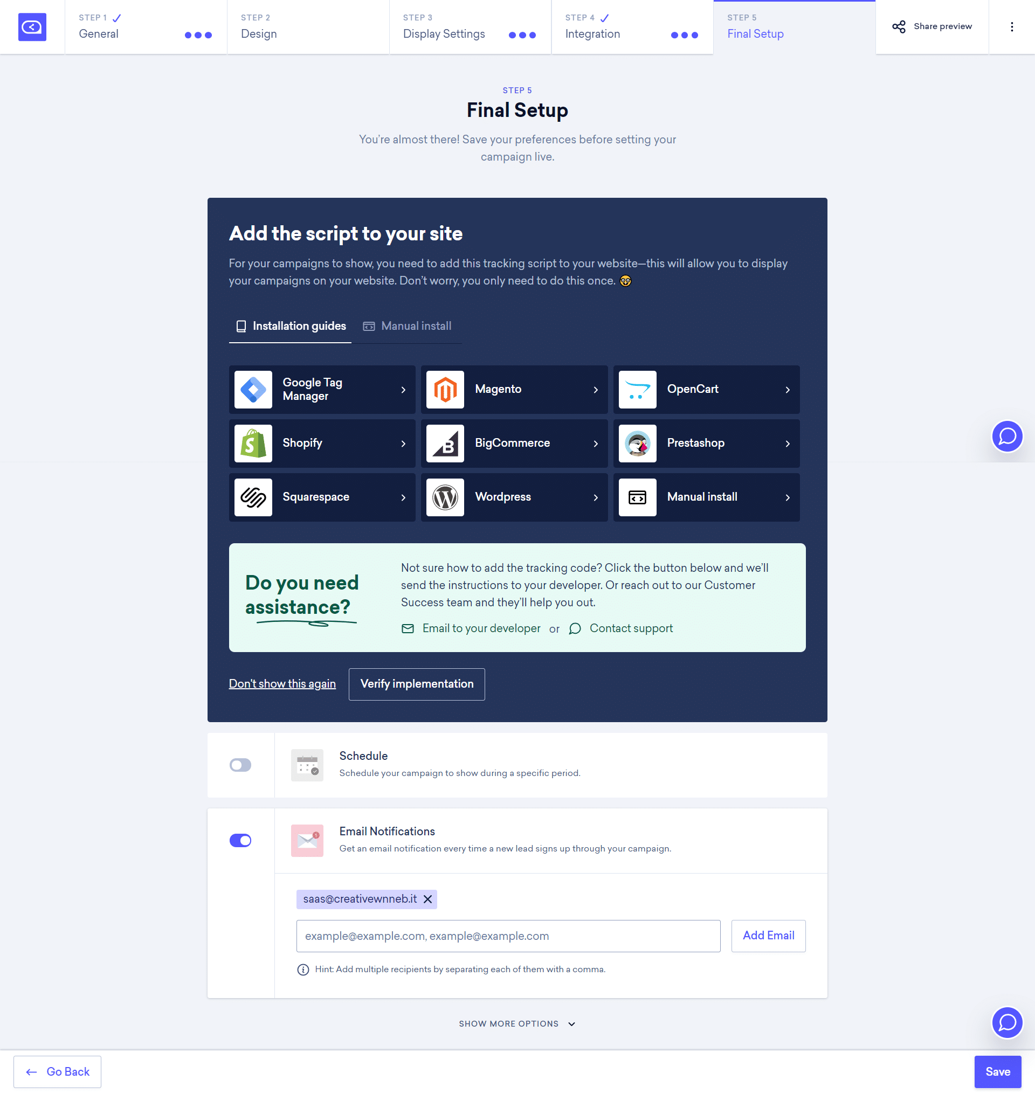Click Shopify installation guide chevron
Screen dimensions: 1035x1094
[403, 444]
